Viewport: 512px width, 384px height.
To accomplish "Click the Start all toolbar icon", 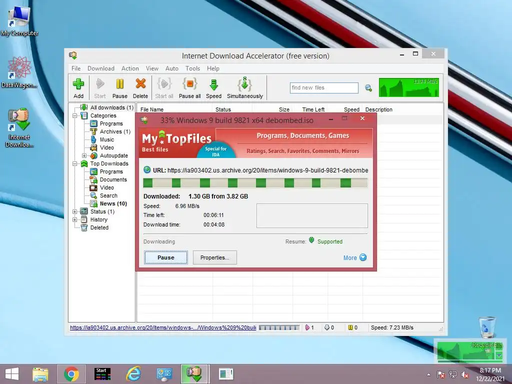I will pos(164,88).
